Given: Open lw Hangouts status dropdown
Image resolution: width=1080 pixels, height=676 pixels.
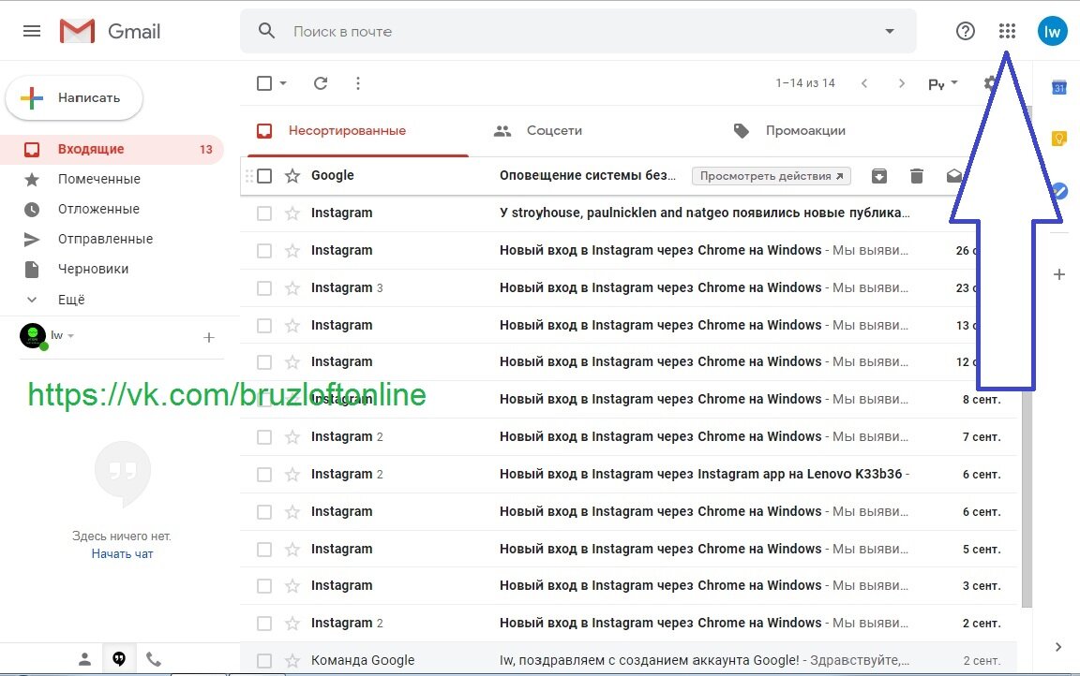Looking at the screenshot, I should [70, 335].
